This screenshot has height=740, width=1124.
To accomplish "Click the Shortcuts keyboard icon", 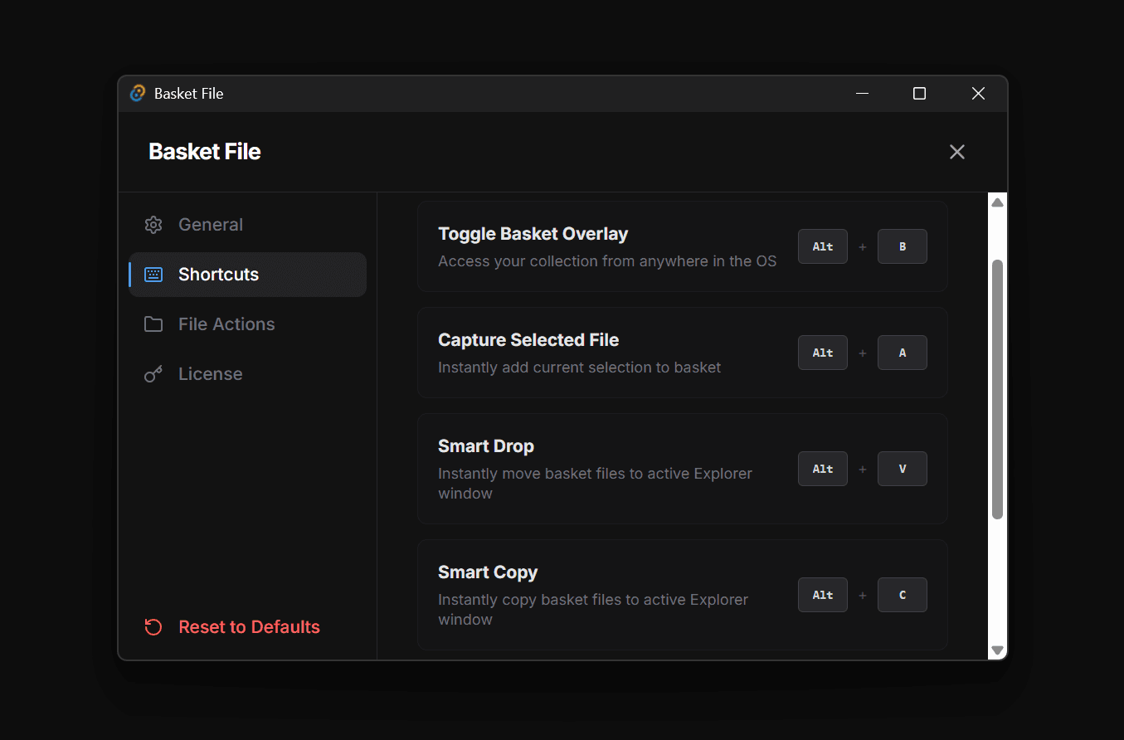I will (x=153, y=275).
